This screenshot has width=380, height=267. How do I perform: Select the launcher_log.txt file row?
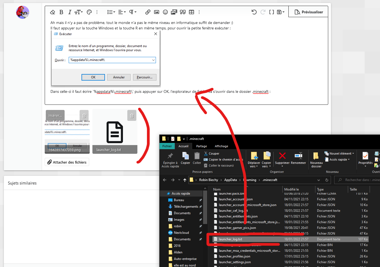pos(291,239)
